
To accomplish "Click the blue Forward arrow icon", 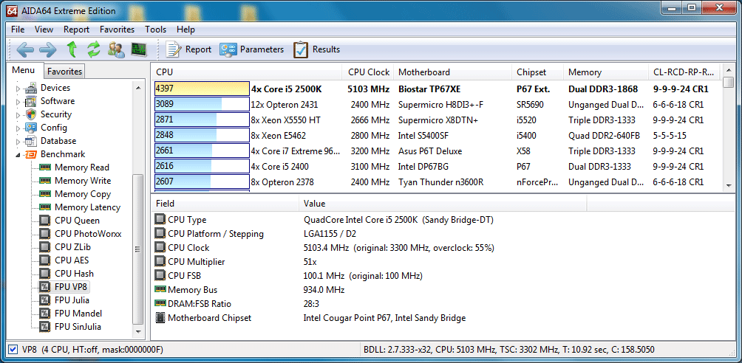I will point(48,49).
